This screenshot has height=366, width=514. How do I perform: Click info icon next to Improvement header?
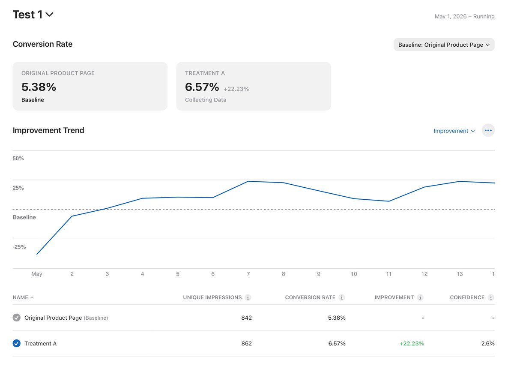click(x=420, y=297)
